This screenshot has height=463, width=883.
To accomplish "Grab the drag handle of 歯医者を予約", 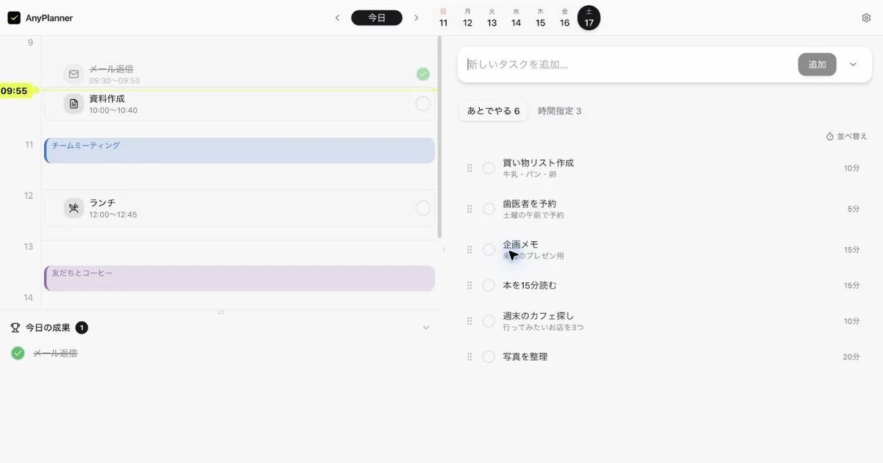I will pyautogui.click(x=469, y=209).
